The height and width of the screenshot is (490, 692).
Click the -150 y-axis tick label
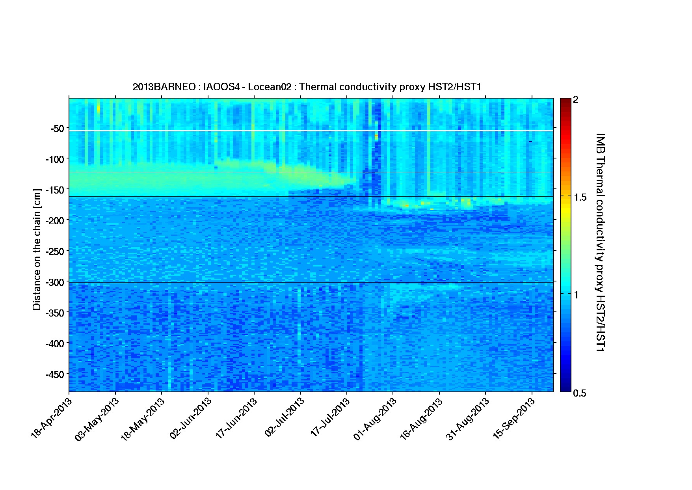55,190
